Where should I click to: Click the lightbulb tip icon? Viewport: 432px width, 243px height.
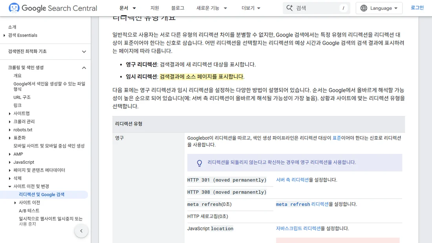coord(200,163)
